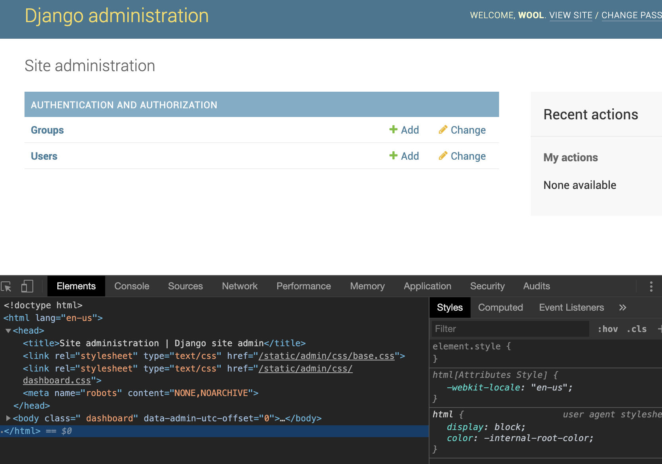The height and width of the screenshot is (464, 662).
Task: Open the DevTools three-dot menu
Action: point(651,287)
